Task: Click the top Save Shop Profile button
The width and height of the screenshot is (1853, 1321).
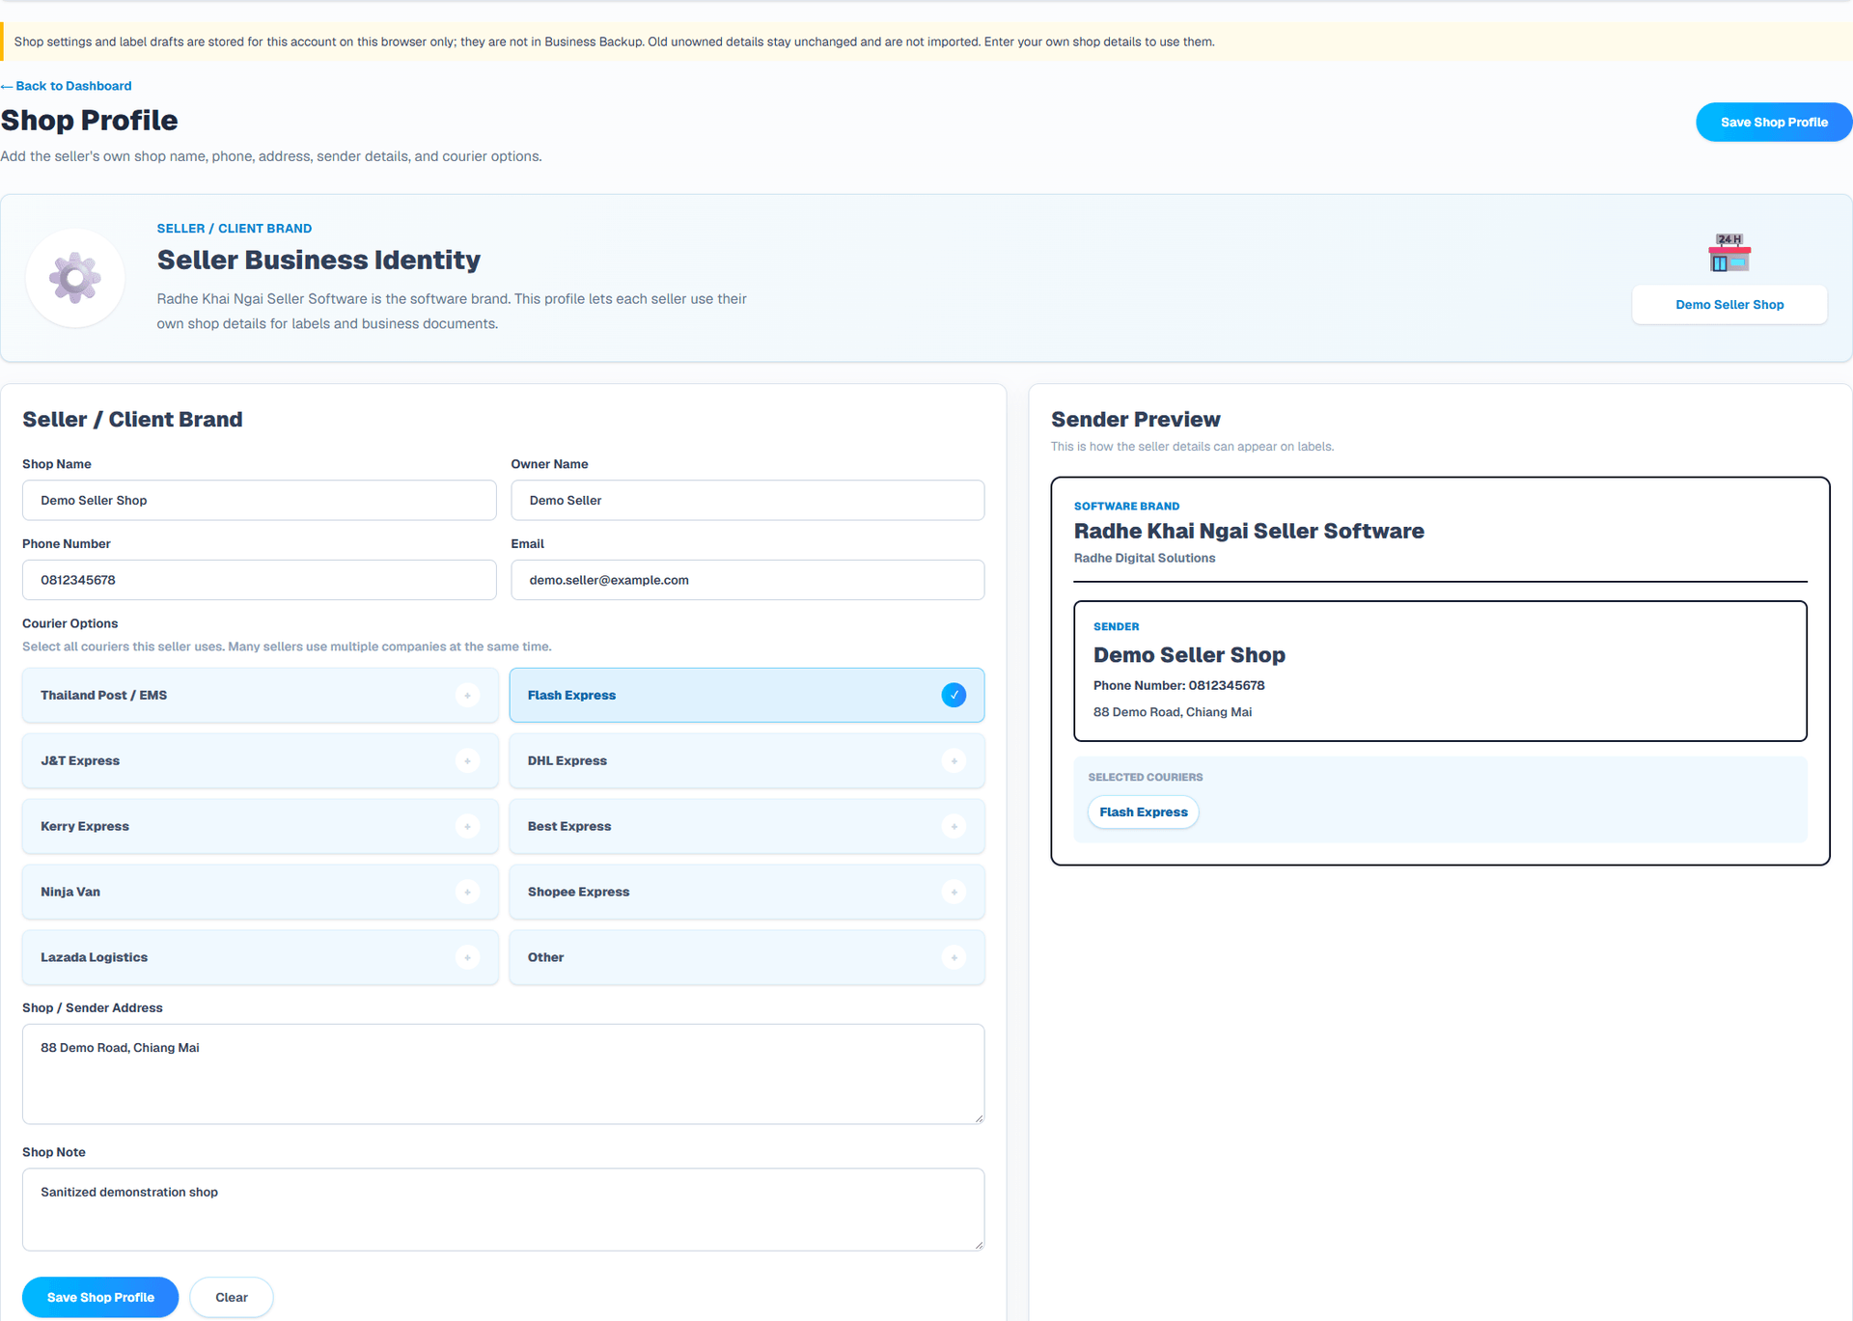Action: pyautogui.click(x=1774, y=123)
